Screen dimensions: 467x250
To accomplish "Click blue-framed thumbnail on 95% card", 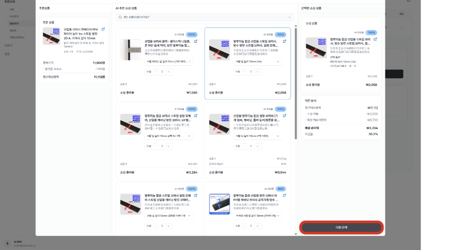I will (219, 204).
